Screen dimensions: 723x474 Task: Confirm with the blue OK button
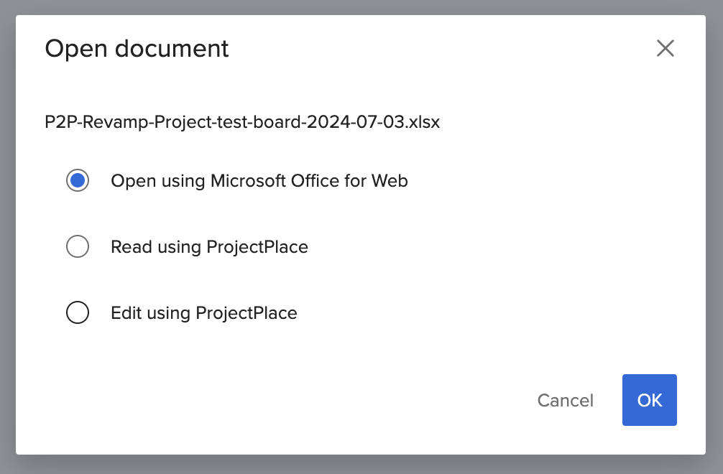click(x=649, y=400)
